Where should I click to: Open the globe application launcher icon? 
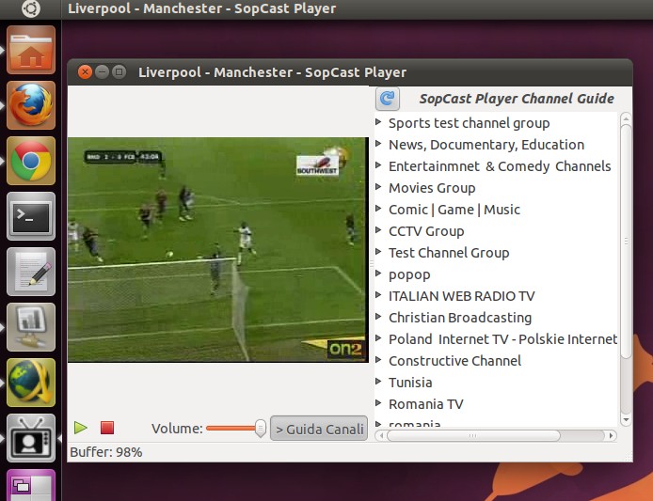[31, 382]
